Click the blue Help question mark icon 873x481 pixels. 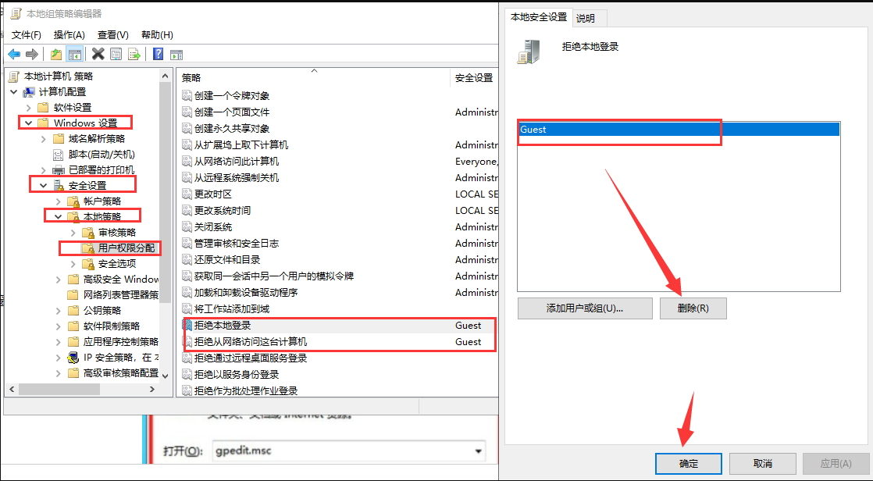click(x=158, y=53)
